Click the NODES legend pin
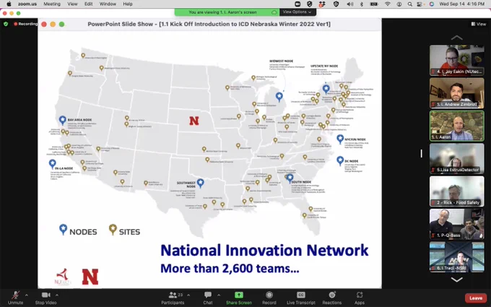The image size is (491, 307). (x=63, y=229)
